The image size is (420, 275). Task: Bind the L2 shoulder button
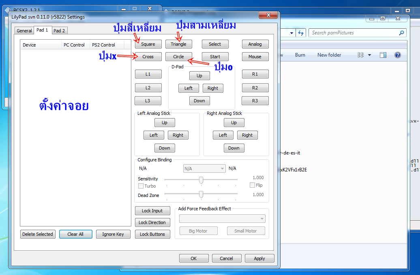(x=148, y=88)
